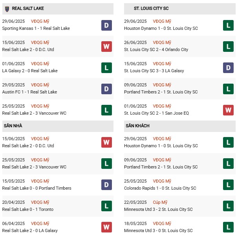Open the Sân Khách away section header
The width and height of the screenshot is (236, 236).
pyautogui.click(x=137, y=126)
